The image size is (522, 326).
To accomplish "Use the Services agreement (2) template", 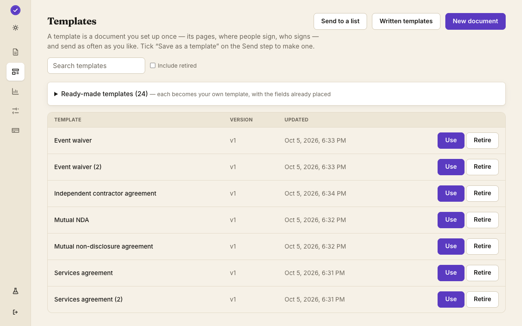I will pyautogui.click(x=451, y=300).
